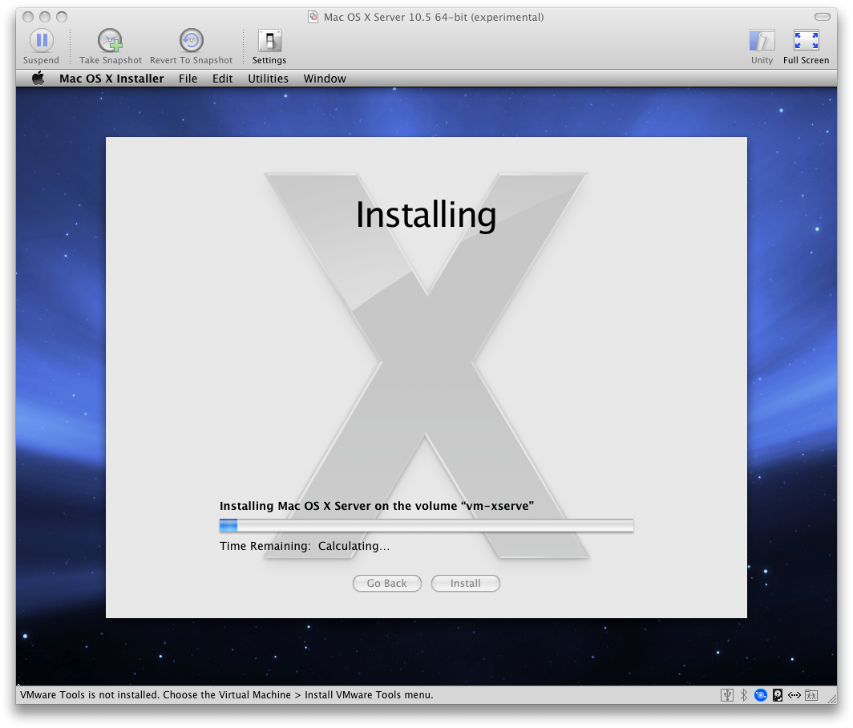Screen dimensions: 853x728
Task: Click the large 'Installing' heading
Action: click(x=426, y=215)
